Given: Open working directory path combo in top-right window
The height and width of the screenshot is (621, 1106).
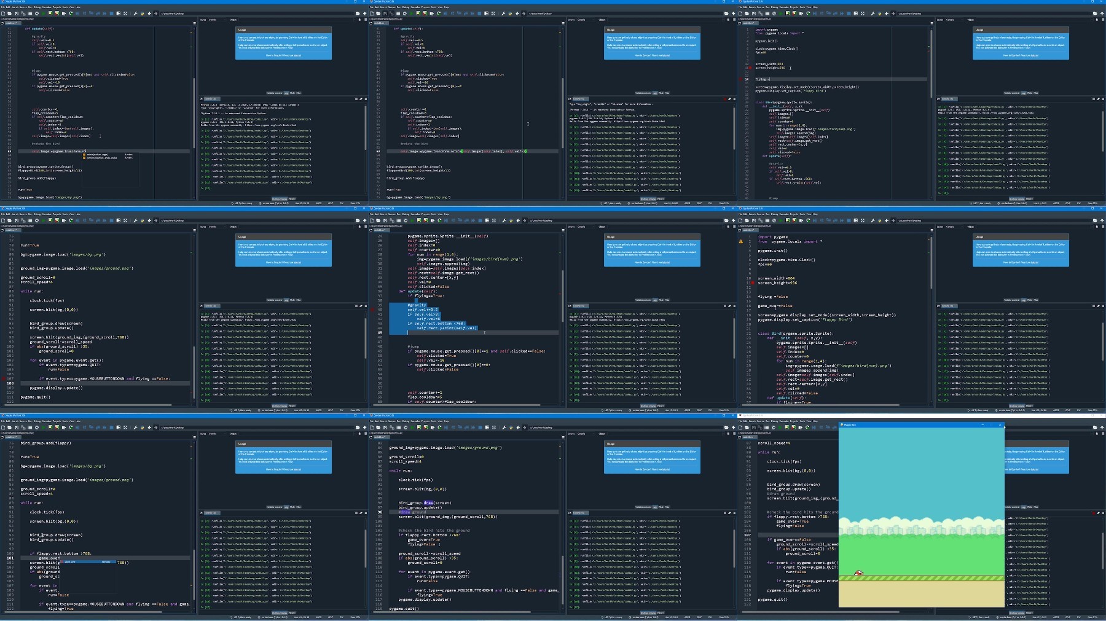Looking at the screenshot, I should [x=995, y=14].
